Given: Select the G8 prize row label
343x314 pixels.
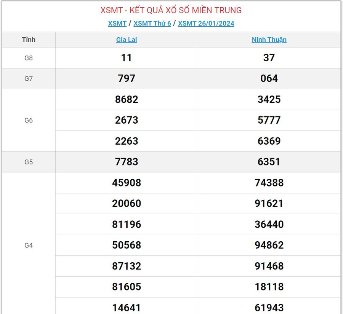Looking at the screenshot, I should tap(29, 58).
